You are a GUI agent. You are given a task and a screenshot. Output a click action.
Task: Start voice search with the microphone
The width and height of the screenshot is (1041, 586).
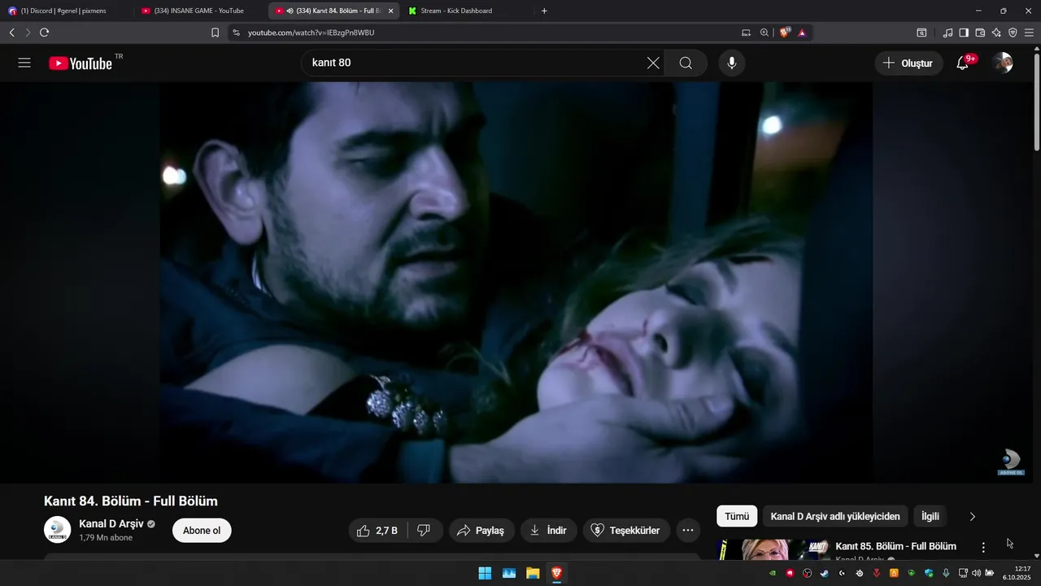tap(732, 63)
